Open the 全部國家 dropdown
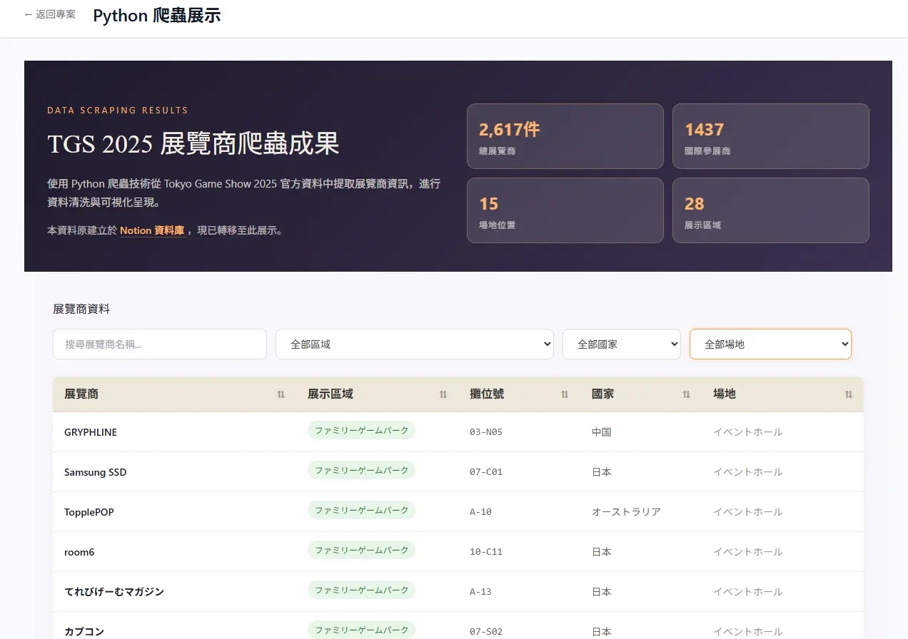 [x=622, y=344]
